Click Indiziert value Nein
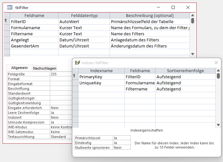The width and height of the screenshot is (223, 162). (61, 117)
